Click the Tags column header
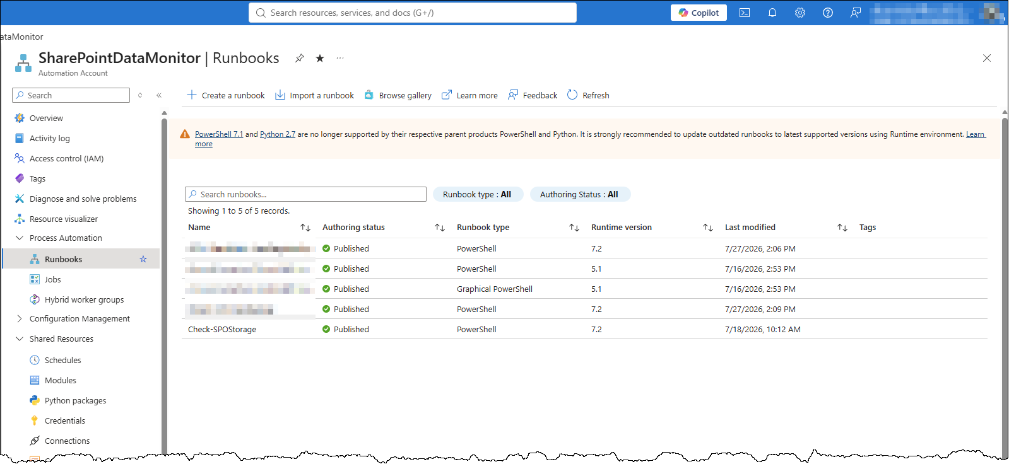This screenshot has width=1009, height=469. point(868,228)
